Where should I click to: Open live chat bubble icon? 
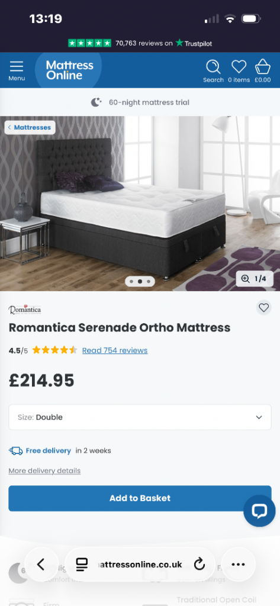pos(259,511)
